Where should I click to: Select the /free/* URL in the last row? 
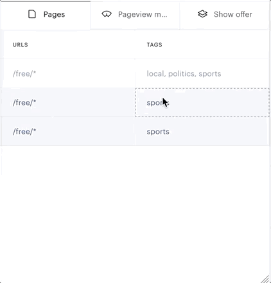point(24,131)
